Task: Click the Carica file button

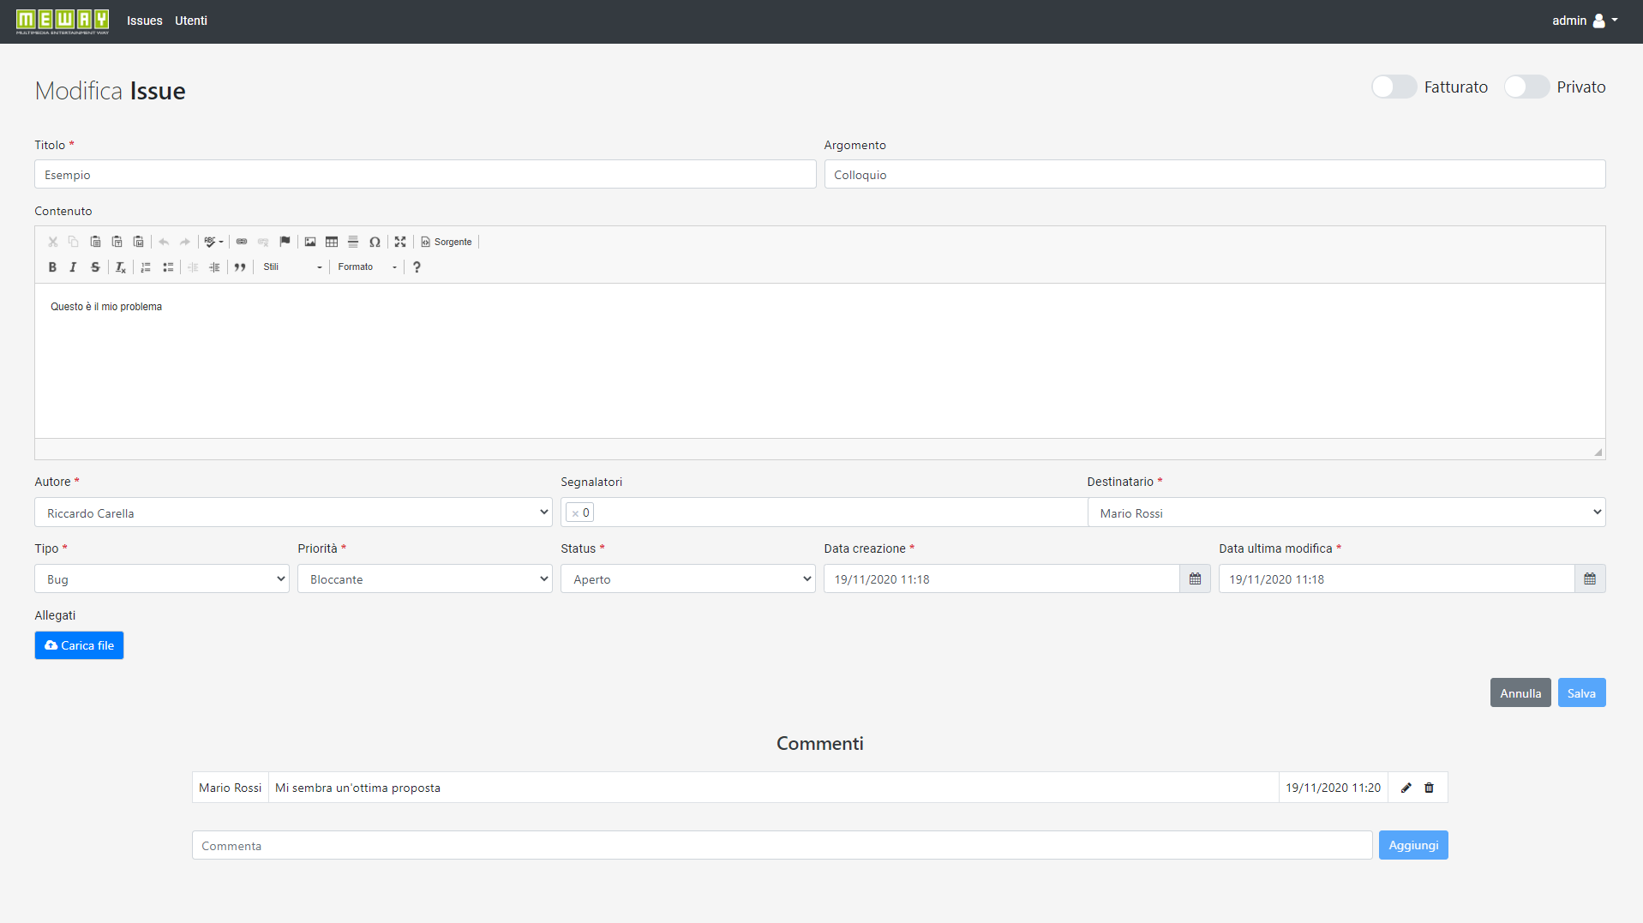Action: [x=79, y=644]
